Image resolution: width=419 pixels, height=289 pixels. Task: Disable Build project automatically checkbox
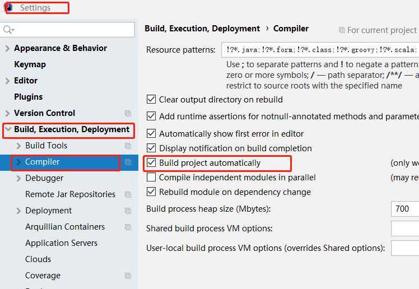coord(151,163)
